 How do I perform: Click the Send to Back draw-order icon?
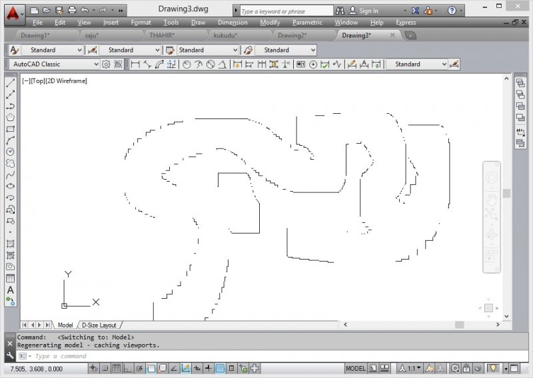520,94
